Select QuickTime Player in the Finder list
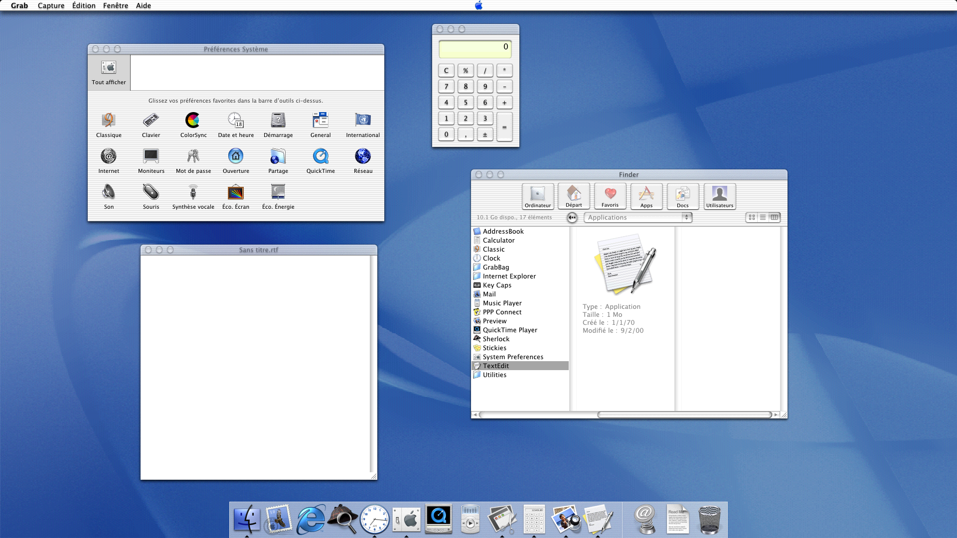957x538 pixels. 520,330
